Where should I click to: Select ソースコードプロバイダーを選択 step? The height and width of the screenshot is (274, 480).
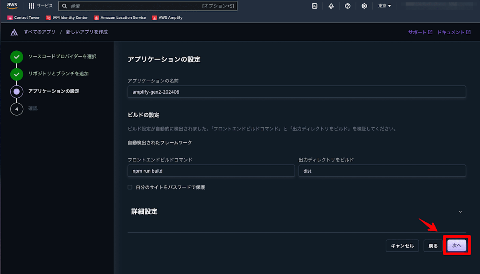(x=62, y=57)
